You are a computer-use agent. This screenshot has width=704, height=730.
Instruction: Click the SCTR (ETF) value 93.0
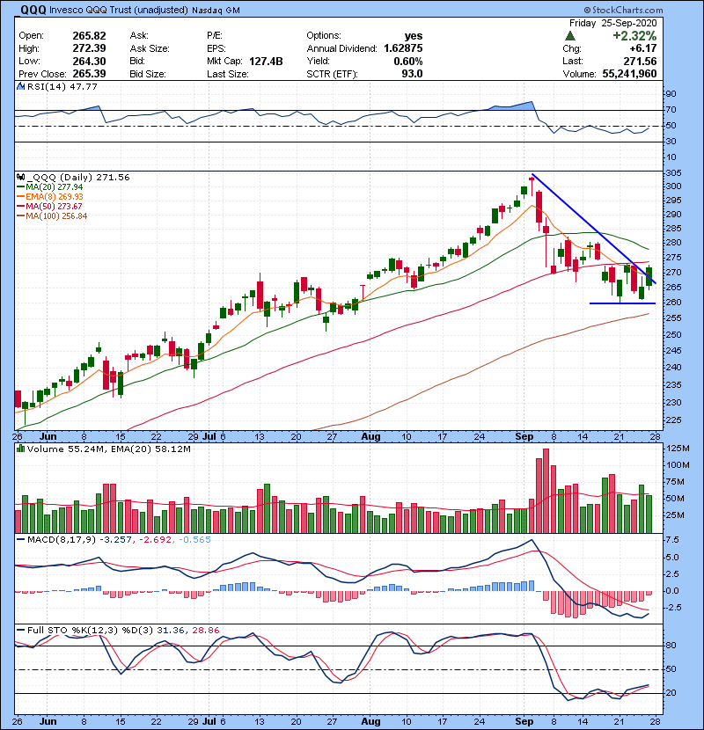412,74
